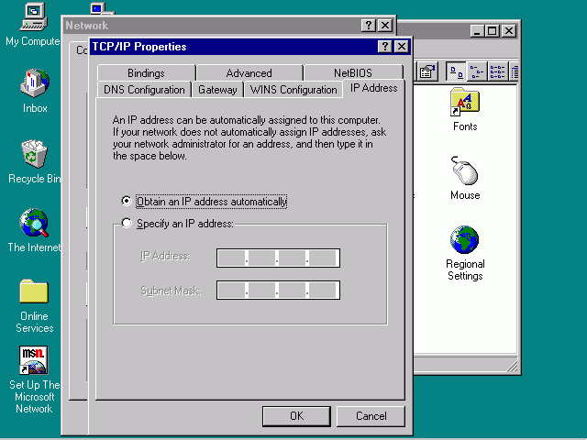Click the Properties toolbar button
587x440 pixels.
(x=426, y=71)
